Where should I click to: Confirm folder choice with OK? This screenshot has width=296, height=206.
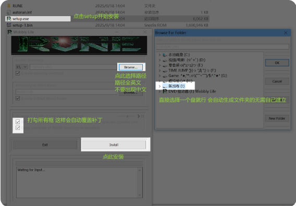coord(277,63)
